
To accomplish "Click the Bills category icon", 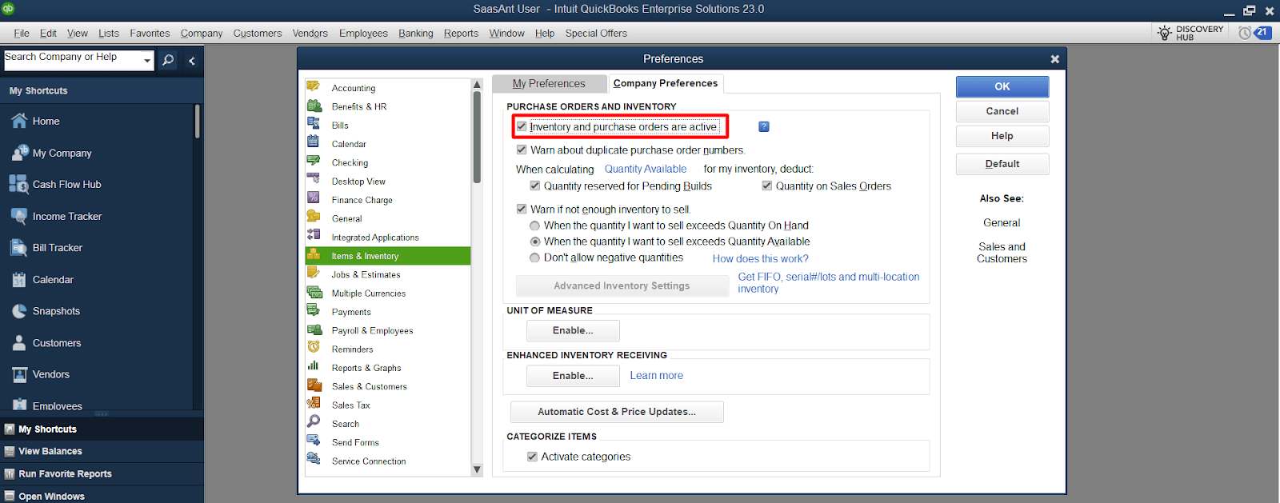I will (x=314, y=123).
